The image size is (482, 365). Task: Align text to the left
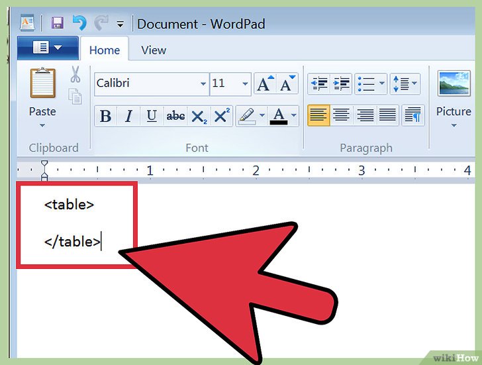click(318, 115)
